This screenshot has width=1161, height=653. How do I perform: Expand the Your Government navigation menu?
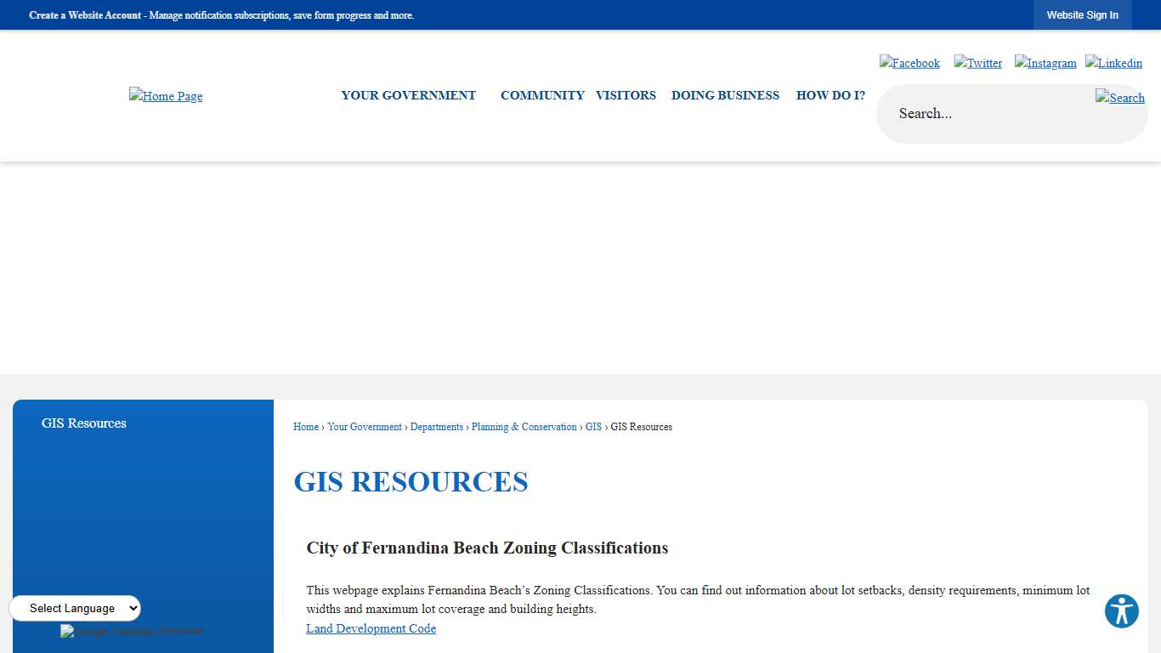408,95
